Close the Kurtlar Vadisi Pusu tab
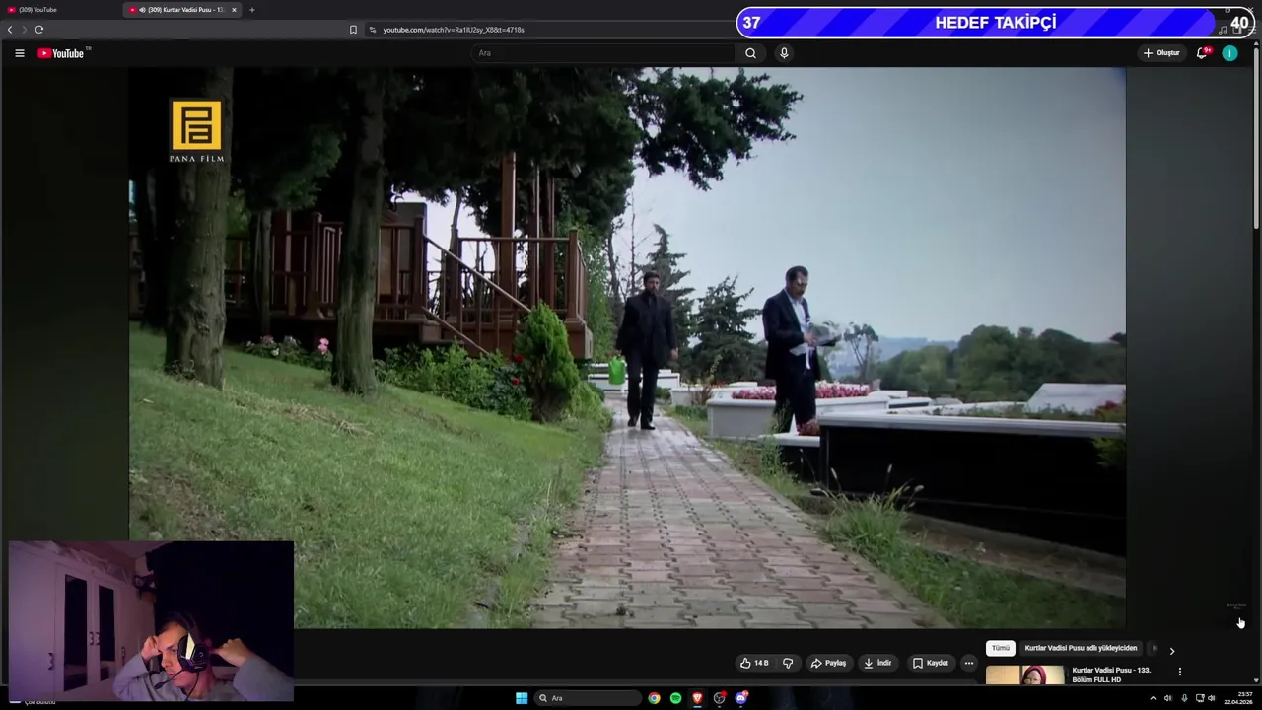The width and height of the screenshot is (1262, 710). 234,10
